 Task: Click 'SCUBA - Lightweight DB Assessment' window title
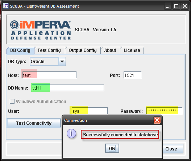[x=45, y=6]
